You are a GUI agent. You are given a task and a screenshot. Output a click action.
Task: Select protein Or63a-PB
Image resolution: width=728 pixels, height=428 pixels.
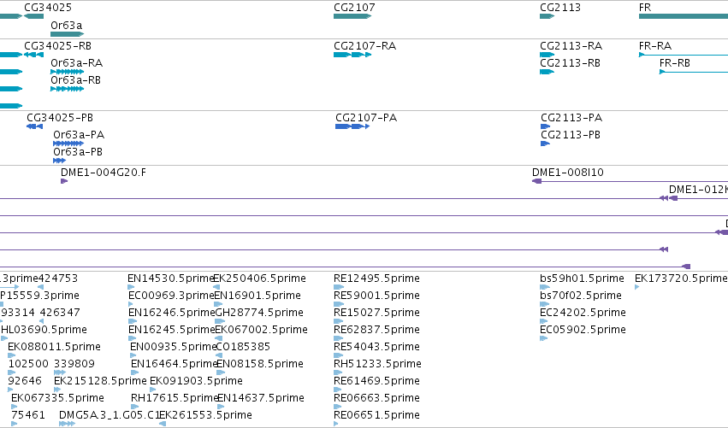click(78, 152)
